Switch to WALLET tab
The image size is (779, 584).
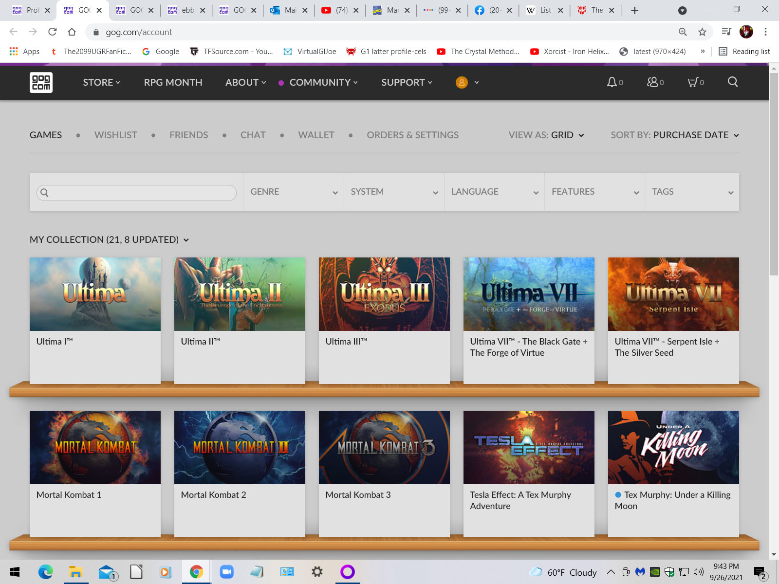tap(316, 135)
